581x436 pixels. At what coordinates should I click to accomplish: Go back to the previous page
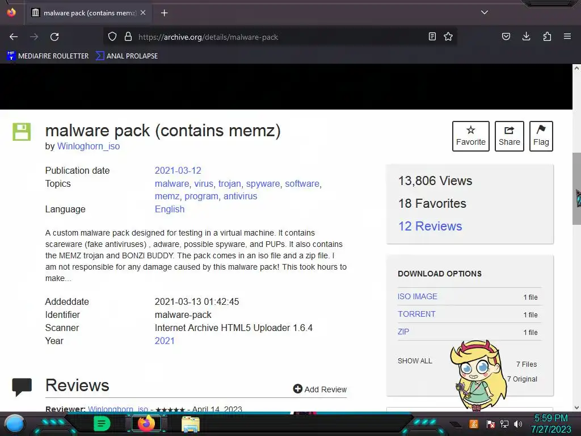point(14,37)
